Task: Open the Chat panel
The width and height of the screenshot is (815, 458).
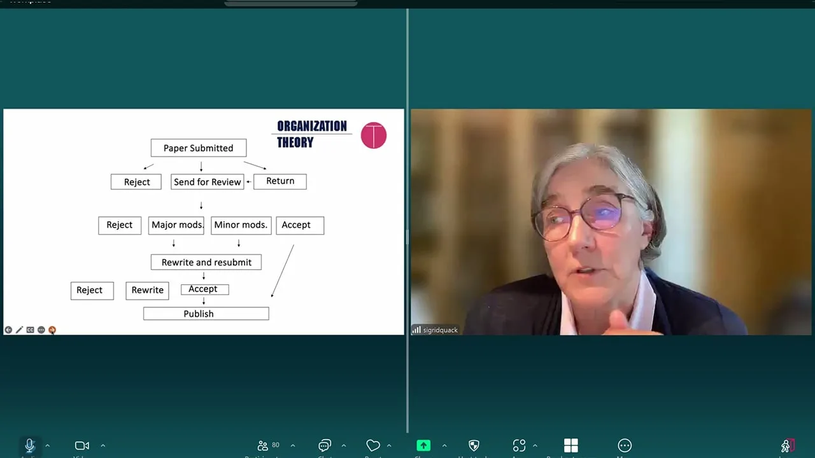Action: (325, 446)
